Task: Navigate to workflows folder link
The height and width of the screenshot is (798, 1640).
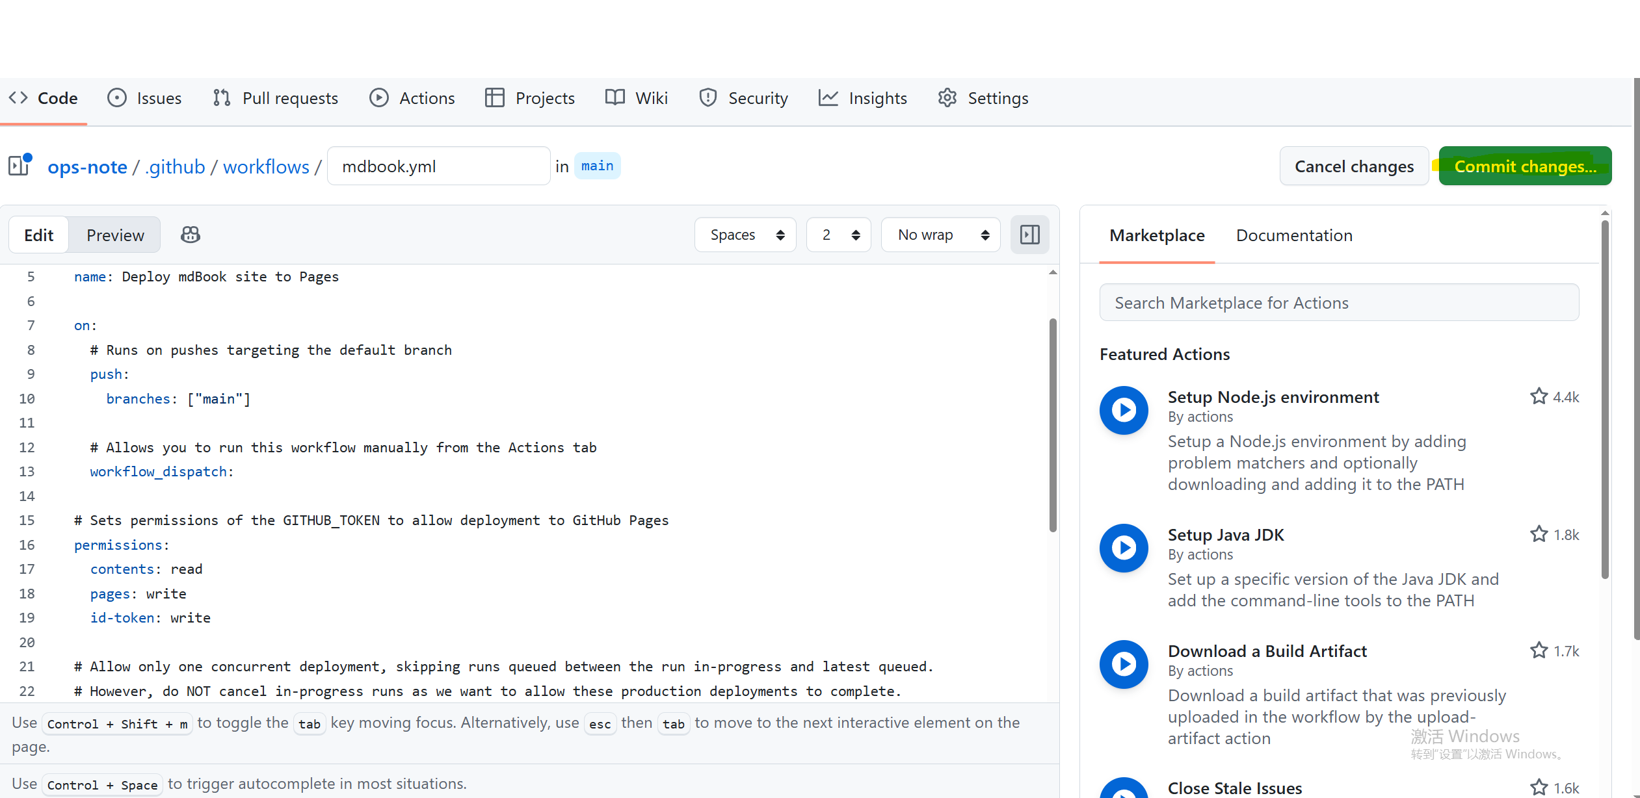Action: pos(266,167)
